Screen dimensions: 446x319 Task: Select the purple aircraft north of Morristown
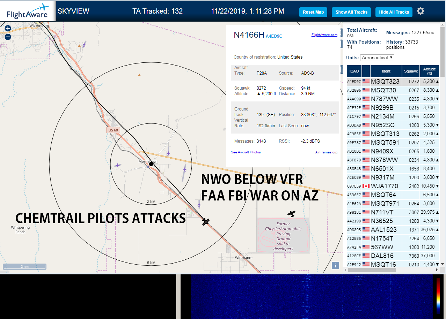(168, 153)
